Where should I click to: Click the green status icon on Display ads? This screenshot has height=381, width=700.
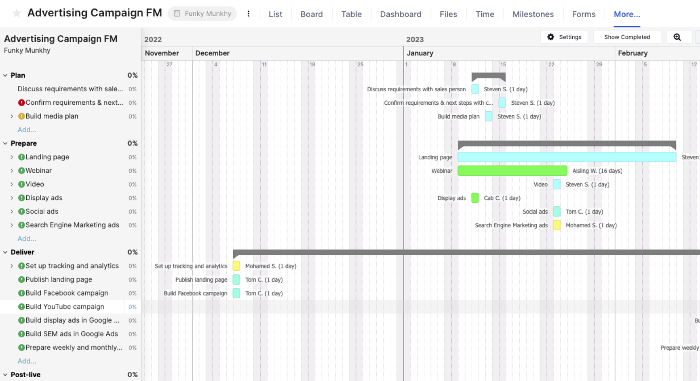[21, 198]
